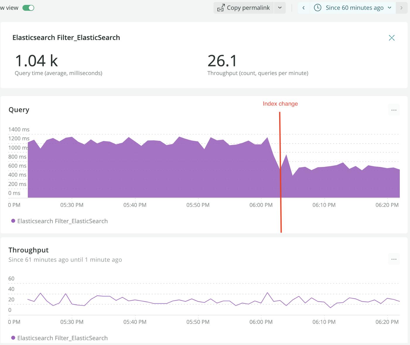Advance time window using right arrow

(x=402, y=8)
